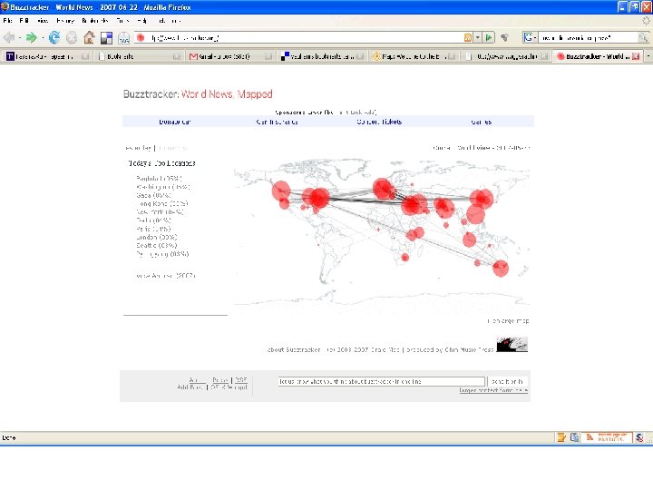The image size is (653, 490).
Task: Click the Car Insurance sponsored link
Action: [x=277, y=122]
